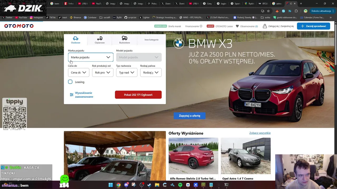Open File Explorer from the taskbar
The image size is (337, 189).
(157, 185)
